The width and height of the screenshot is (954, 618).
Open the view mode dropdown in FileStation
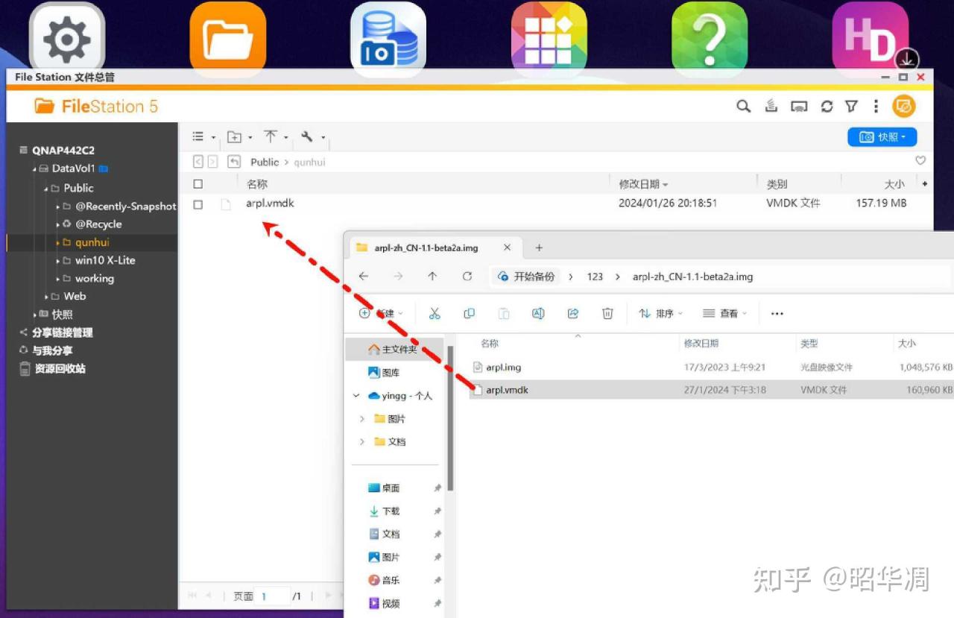pyautogui.click(x=204, y=137)
